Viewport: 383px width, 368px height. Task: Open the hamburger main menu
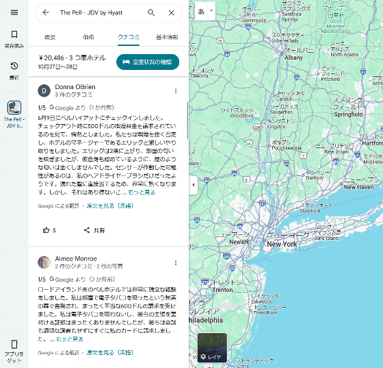[x=14, y=12]
